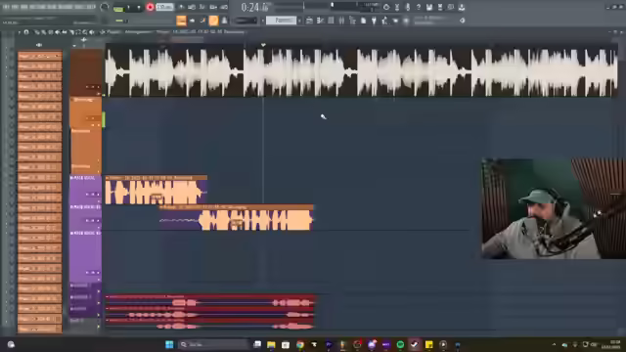Open Spotify from the Windows taskbar
Image resolution: width=626 pixels, height=352 pixels.
pos(400,344)
